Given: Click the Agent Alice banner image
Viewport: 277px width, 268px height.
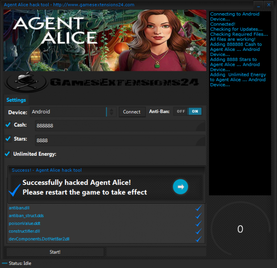Looking at the screenshot, I should 105,40.
